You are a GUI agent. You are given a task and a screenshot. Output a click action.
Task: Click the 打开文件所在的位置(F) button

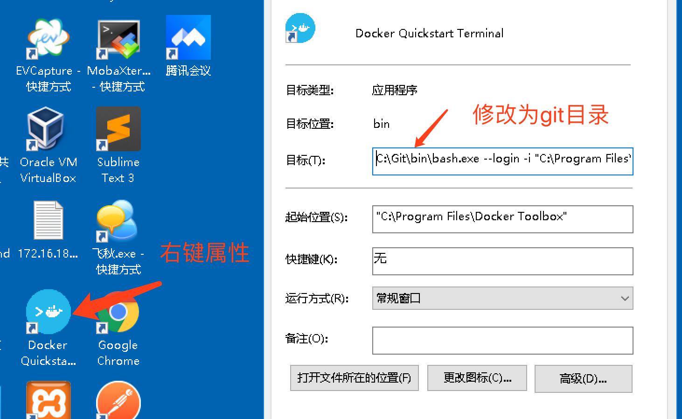click(354, 378)
